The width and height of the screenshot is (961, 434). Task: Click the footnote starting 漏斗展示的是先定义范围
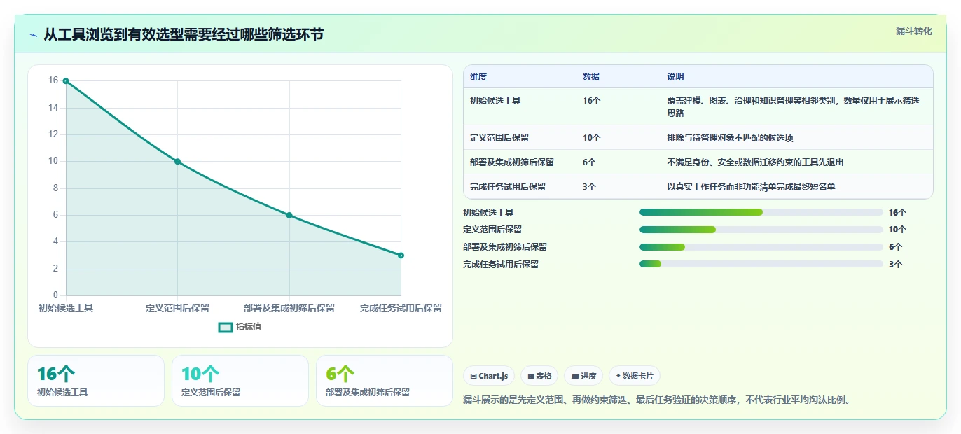(656, 400)
